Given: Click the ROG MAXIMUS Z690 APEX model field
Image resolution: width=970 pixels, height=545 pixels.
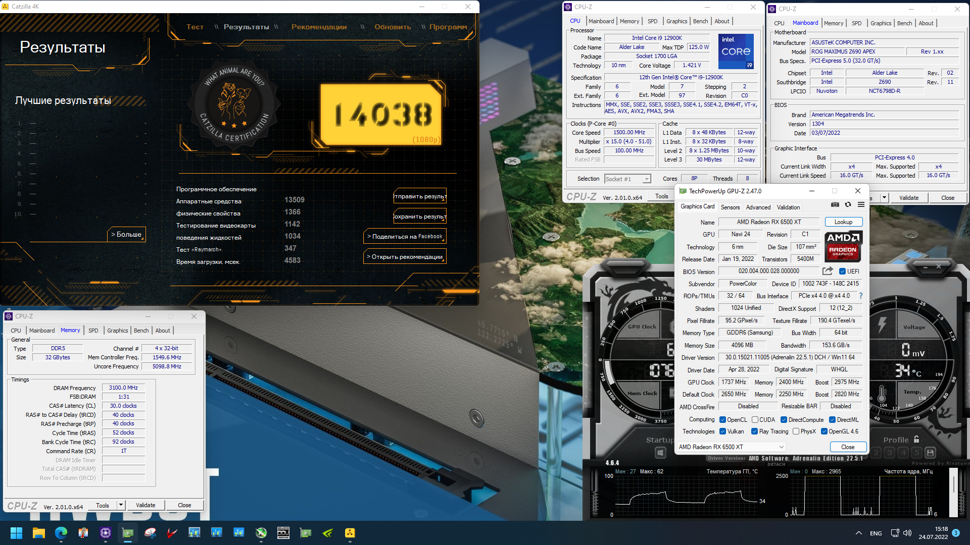Looking at the screenshot, I should (857, 51).
